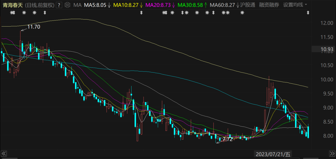Click the event marker below MA10 arrow
The width and height of the screenshot is (336, 159).
(x=141, y=13)
